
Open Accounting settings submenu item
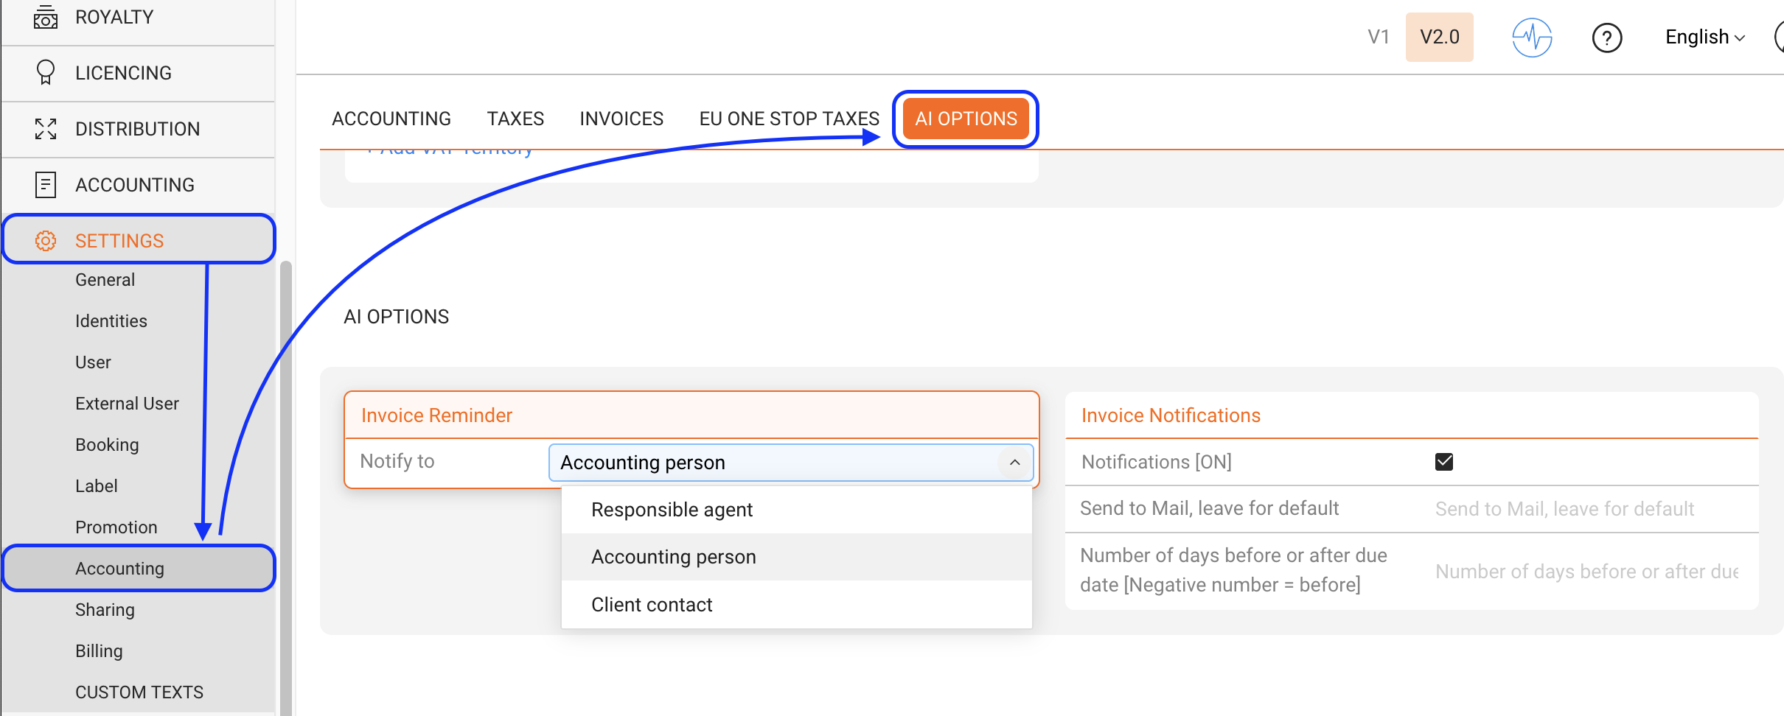click(139, 568)
